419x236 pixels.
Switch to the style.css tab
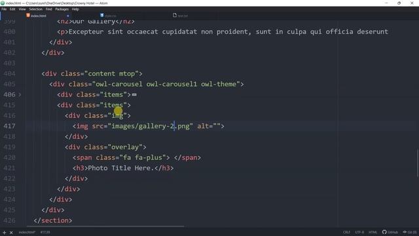coord(111,16)
